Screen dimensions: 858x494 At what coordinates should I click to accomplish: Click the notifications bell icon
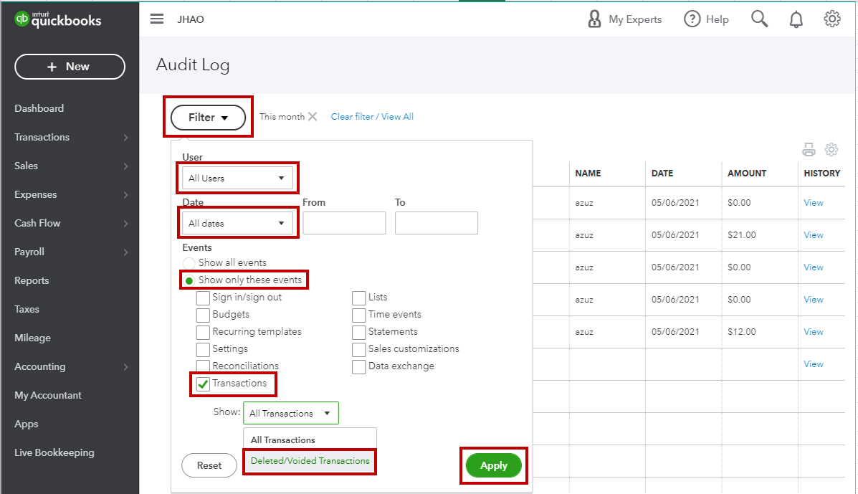coord(796,19)
